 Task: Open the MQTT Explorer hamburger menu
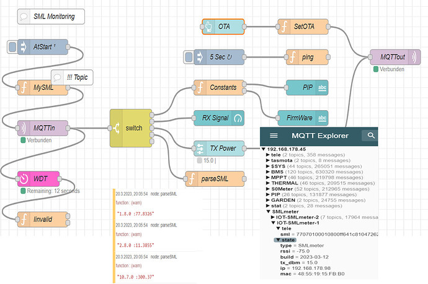(x=274, y=136)
